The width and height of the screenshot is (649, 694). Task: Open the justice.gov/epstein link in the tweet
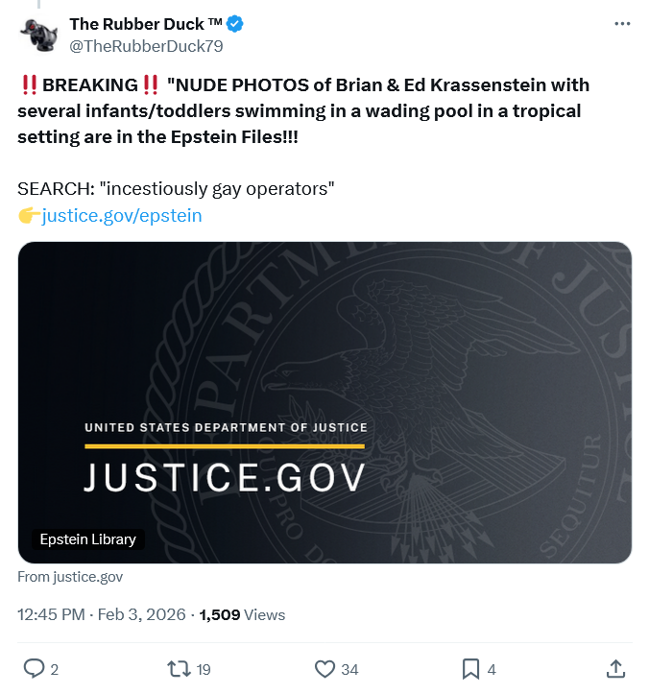click(122, 215)
